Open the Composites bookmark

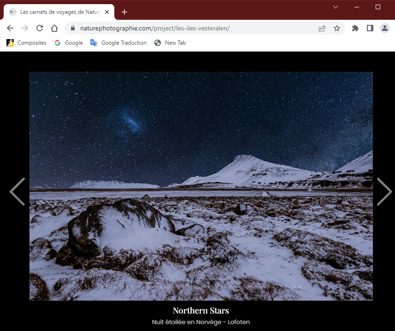coord(26,43)
